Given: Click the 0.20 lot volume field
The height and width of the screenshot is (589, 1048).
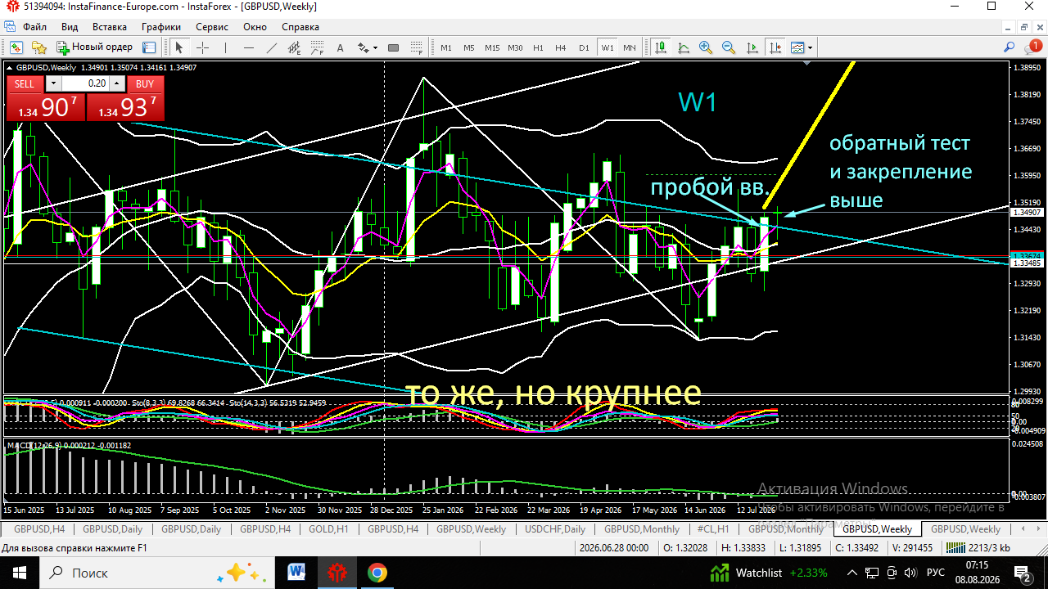Looking at the screenshot, I should pyautogui.click(x=85, y=83).
